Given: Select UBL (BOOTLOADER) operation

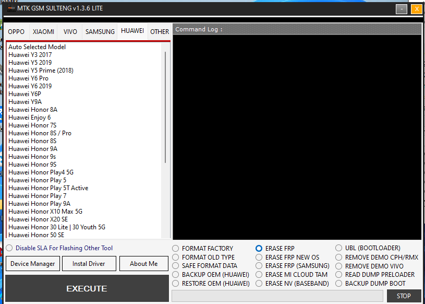Looking at the screenshot, I should pos(338,248).
